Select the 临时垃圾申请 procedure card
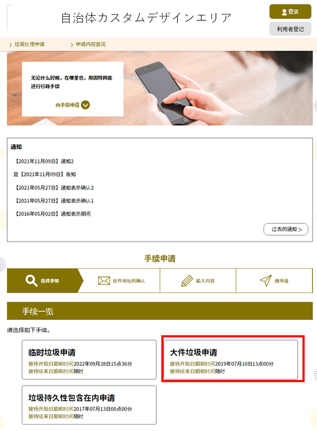The width and height of the screenshot is (317, 431). pos(89,360)
